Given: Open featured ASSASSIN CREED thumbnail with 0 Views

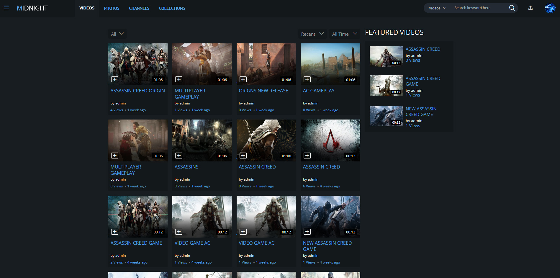Looking at the screenshot, I should pyautogui.click(x=386, y=56).
